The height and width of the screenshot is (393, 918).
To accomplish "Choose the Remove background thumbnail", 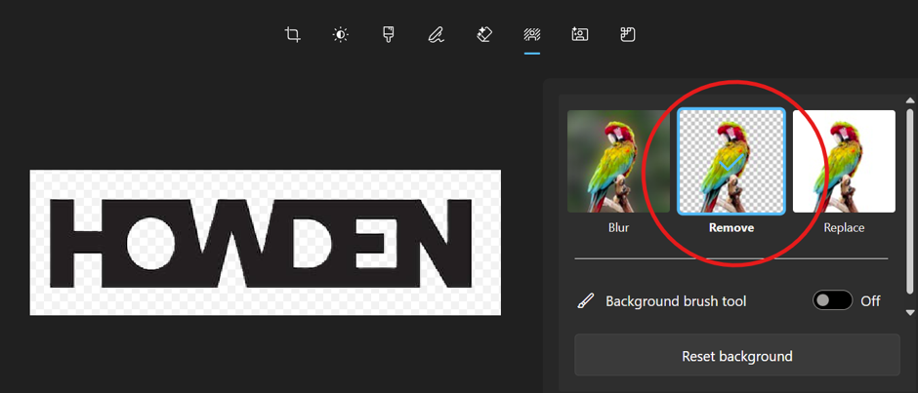I will (x=731, y=162).
